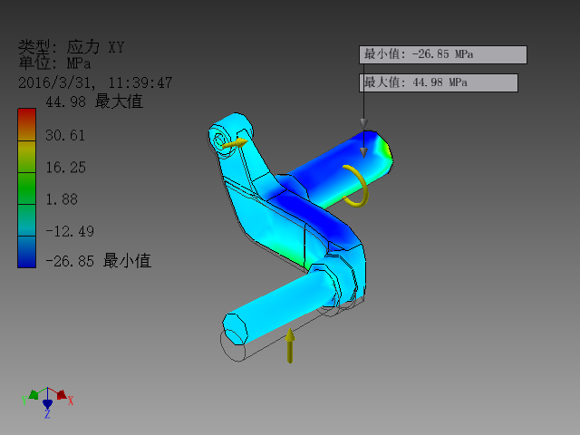The height and width of the screenshot is (435, 580).
Task: Click the unit text 单位: MPa
Action: point(54,63)
